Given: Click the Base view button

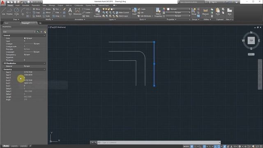Looking at the screenshot, I should pyautogui.click(x=229, y=12).
